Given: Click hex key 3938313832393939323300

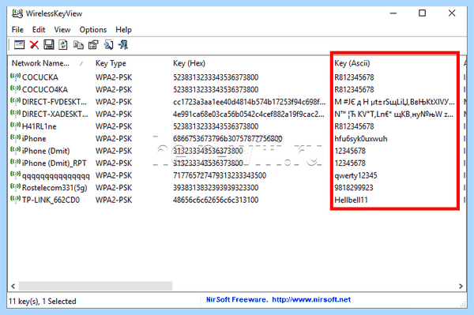Looking at the screenshot, I should tap(216, 187).
